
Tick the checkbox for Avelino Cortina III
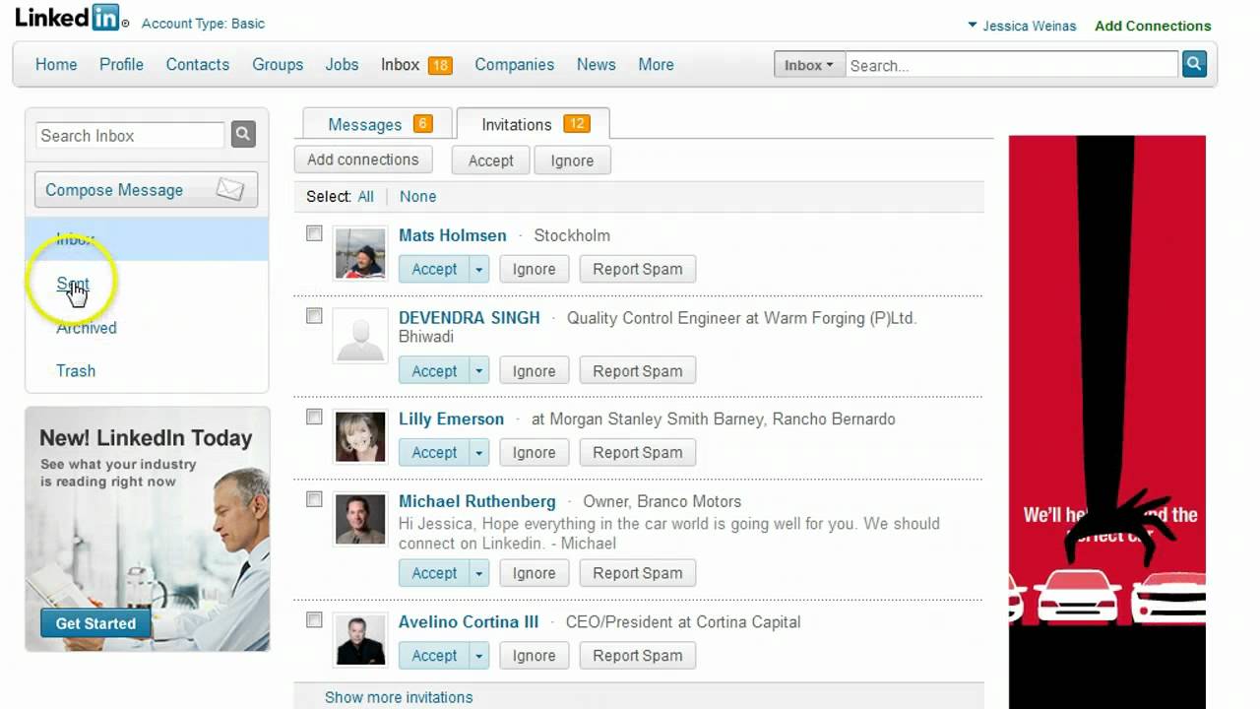click(x=314, y=619)
